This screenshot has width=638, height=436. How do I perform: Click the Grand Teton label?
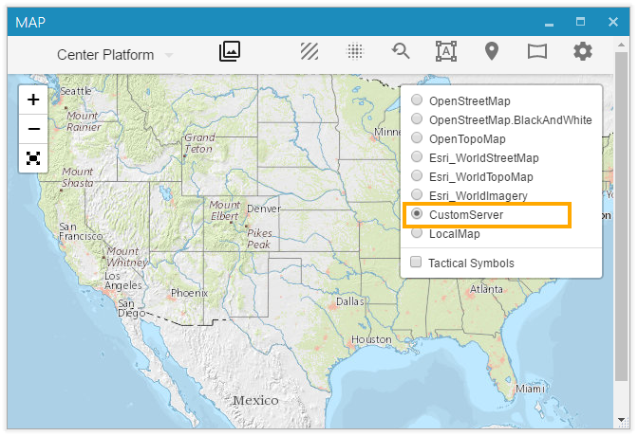pos(199,143)
